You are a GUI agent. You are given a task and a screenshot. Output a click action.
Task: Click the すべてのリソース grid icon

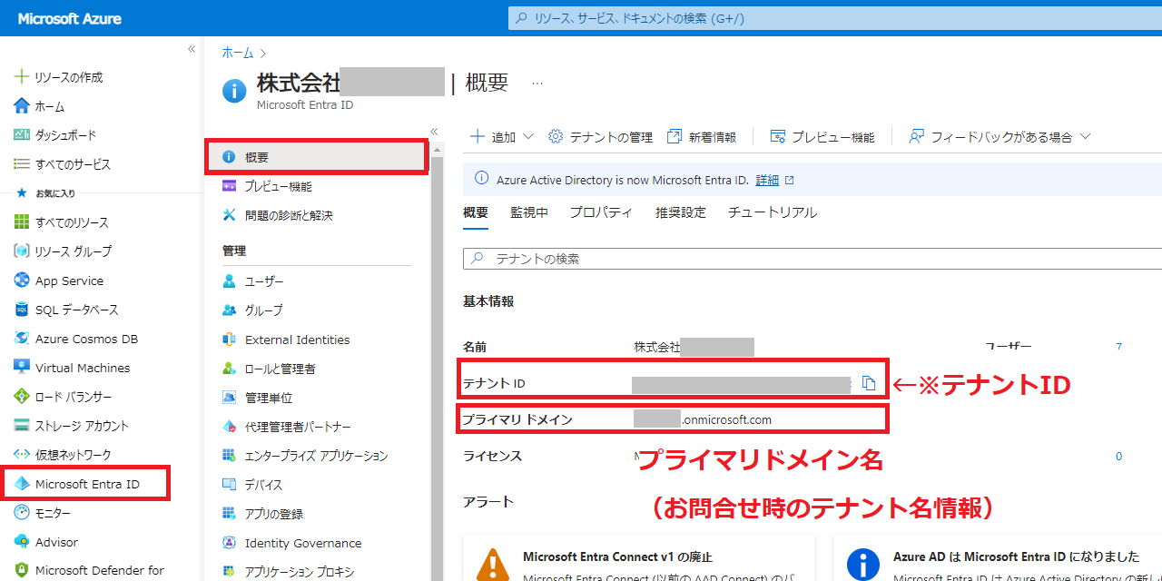pyautogui.click(x=22, y=222)
